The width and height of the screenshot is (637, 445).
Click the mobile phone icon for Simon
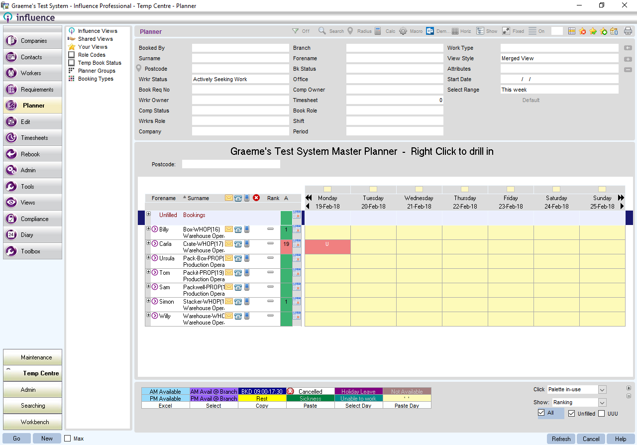click(247, 302)
